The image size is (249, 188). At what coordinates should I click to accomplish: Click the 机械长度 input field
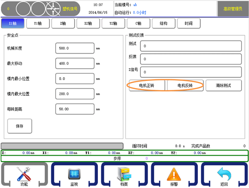click(x=75, y=48)
